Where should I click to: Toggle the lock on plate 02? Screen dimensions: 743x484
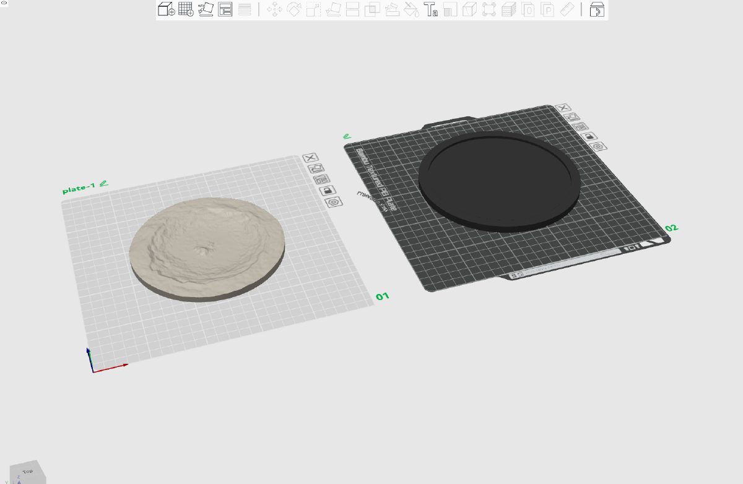pyautogui.click(x=589, y=137)
